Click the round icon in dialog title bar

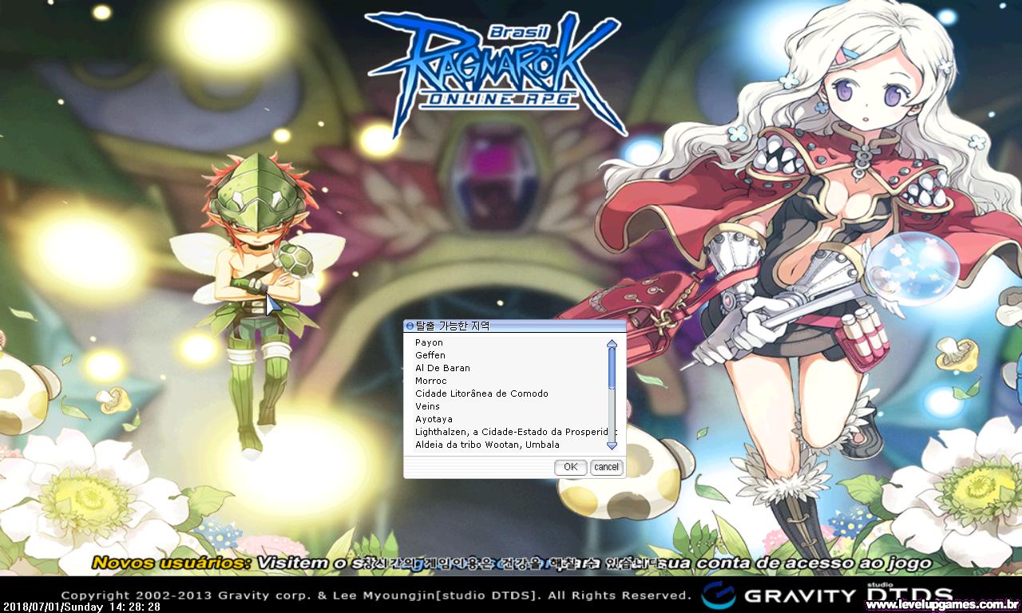[410, 326]
